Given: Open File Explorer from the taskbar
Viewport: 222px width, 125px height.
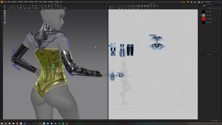Looking at the screenshot, I should pos(9,124).
